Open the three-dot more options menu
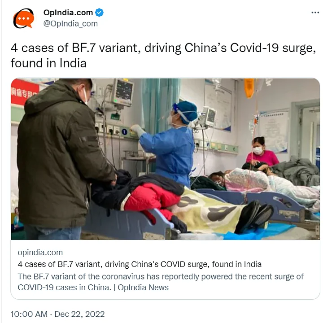 point(315,13)
